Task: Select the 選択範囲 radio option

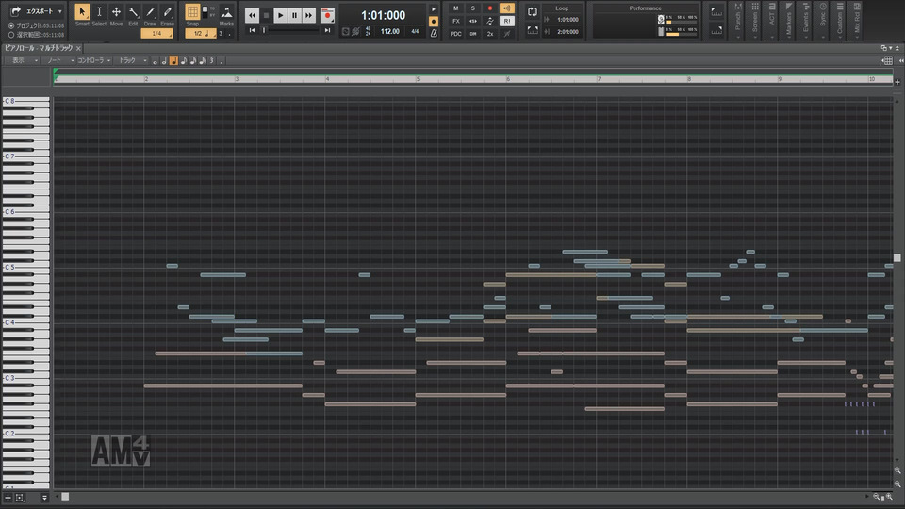Action: (x=10, y=34)
